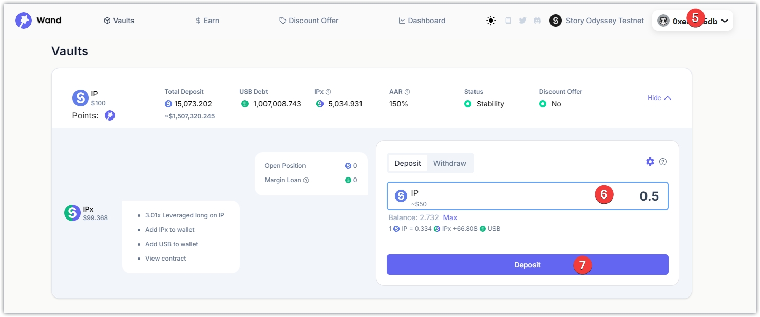Open the Vaults menu item
Screen dimensions: 760x317
pos(119,21)
